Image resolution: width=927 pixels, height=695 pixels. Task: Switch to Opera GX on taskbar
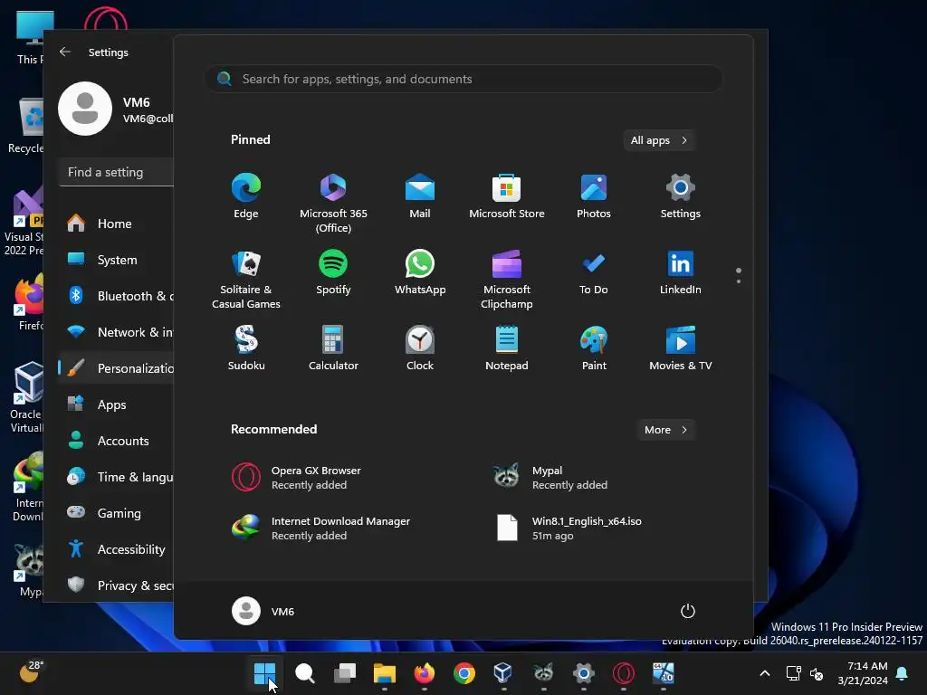coord(623,673)
